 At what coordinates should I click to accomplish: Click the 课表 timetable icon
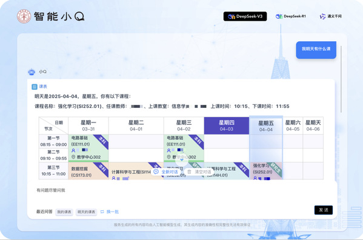pos(35,87)
